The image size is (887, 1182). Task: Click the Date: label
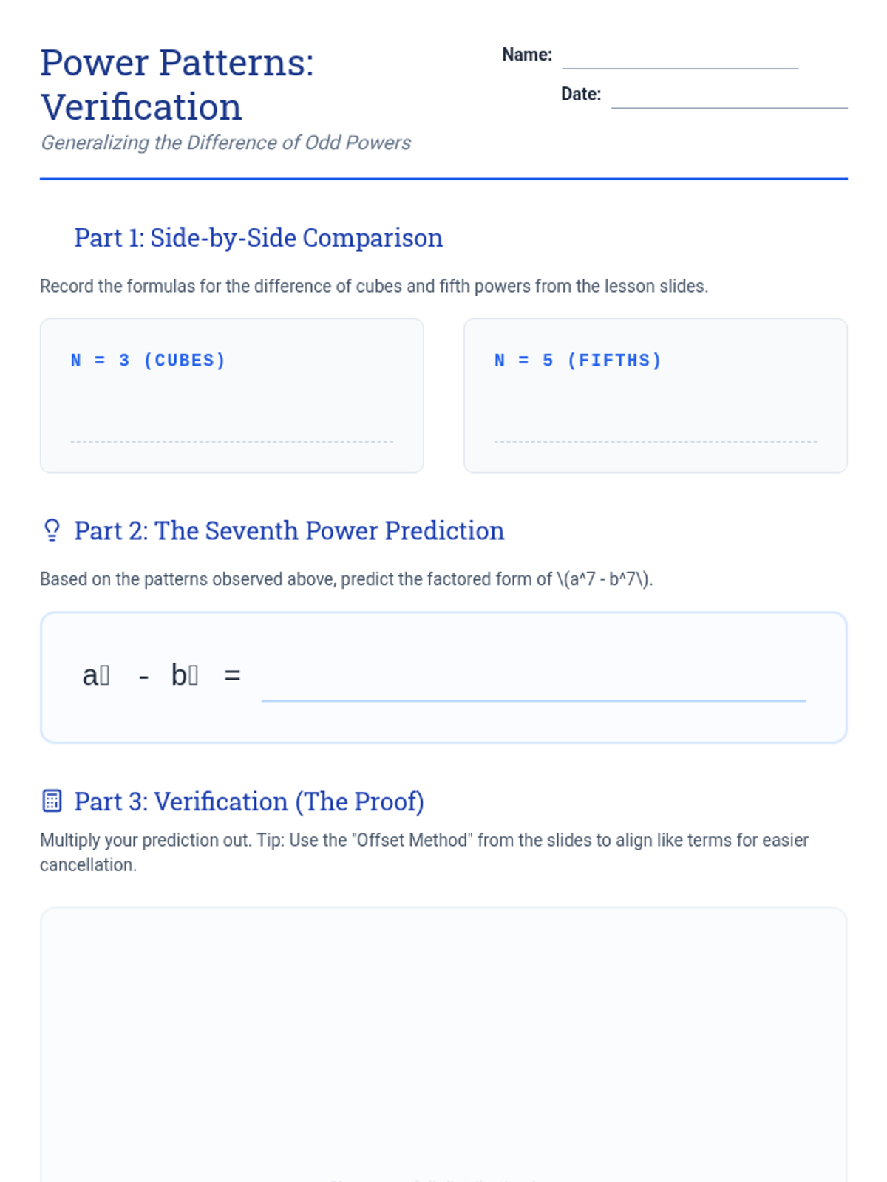point(581,94)
